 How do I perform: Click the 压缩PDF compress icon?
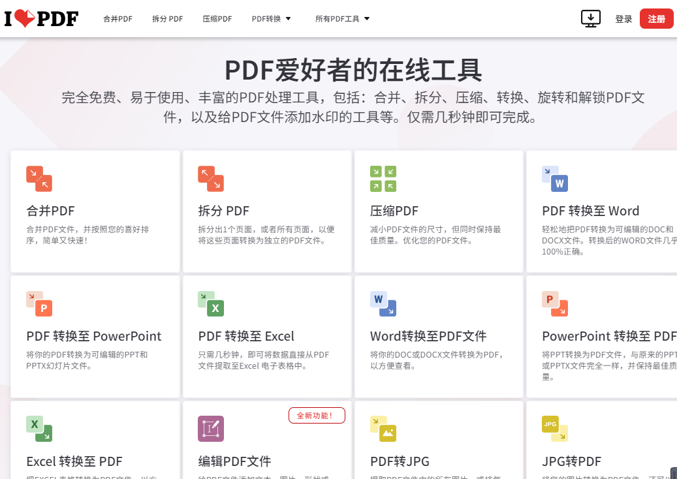click(383, 179)
